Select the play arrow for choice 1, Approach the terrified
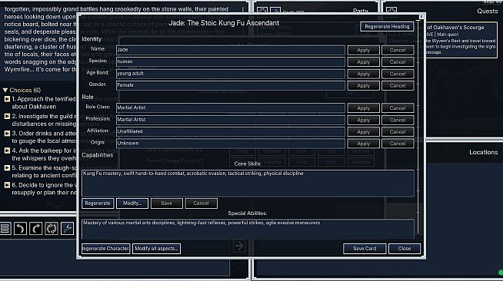 click(7, 99)
